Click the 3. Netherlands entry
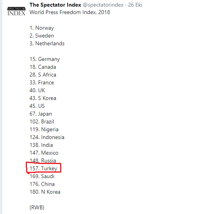 [x=47, y=43]
